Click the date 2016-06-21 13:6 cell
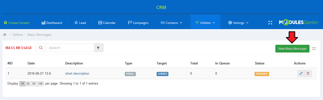The height and width of the screenshot is (100, 323). 39,73
